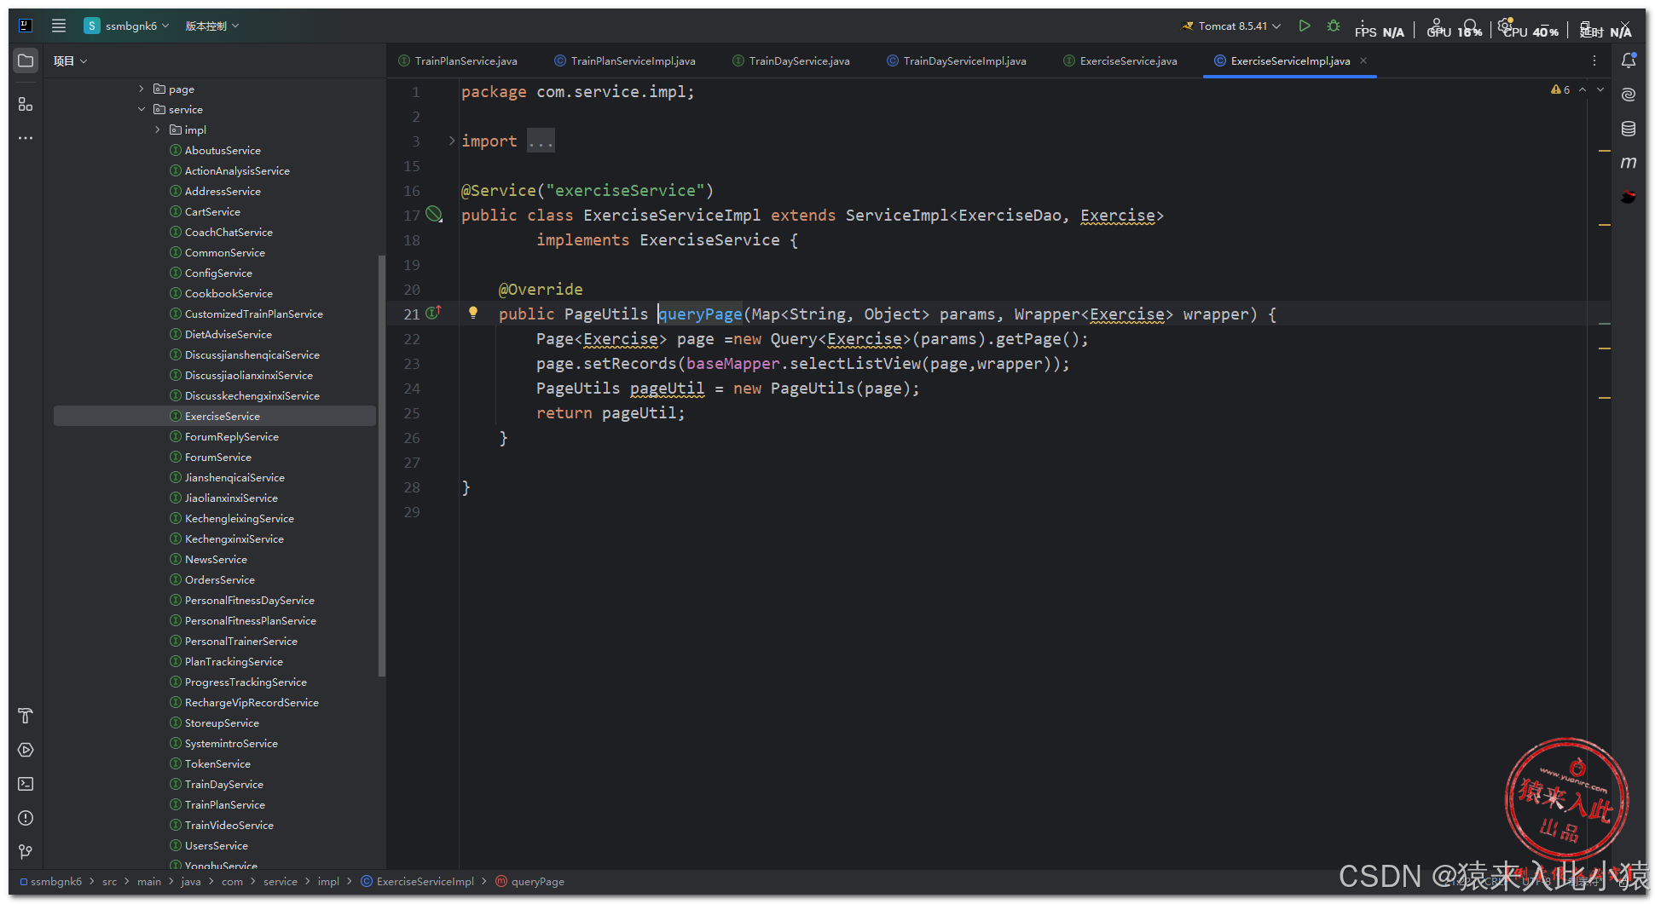Expand the impl folder in project tree

[158, 130]
